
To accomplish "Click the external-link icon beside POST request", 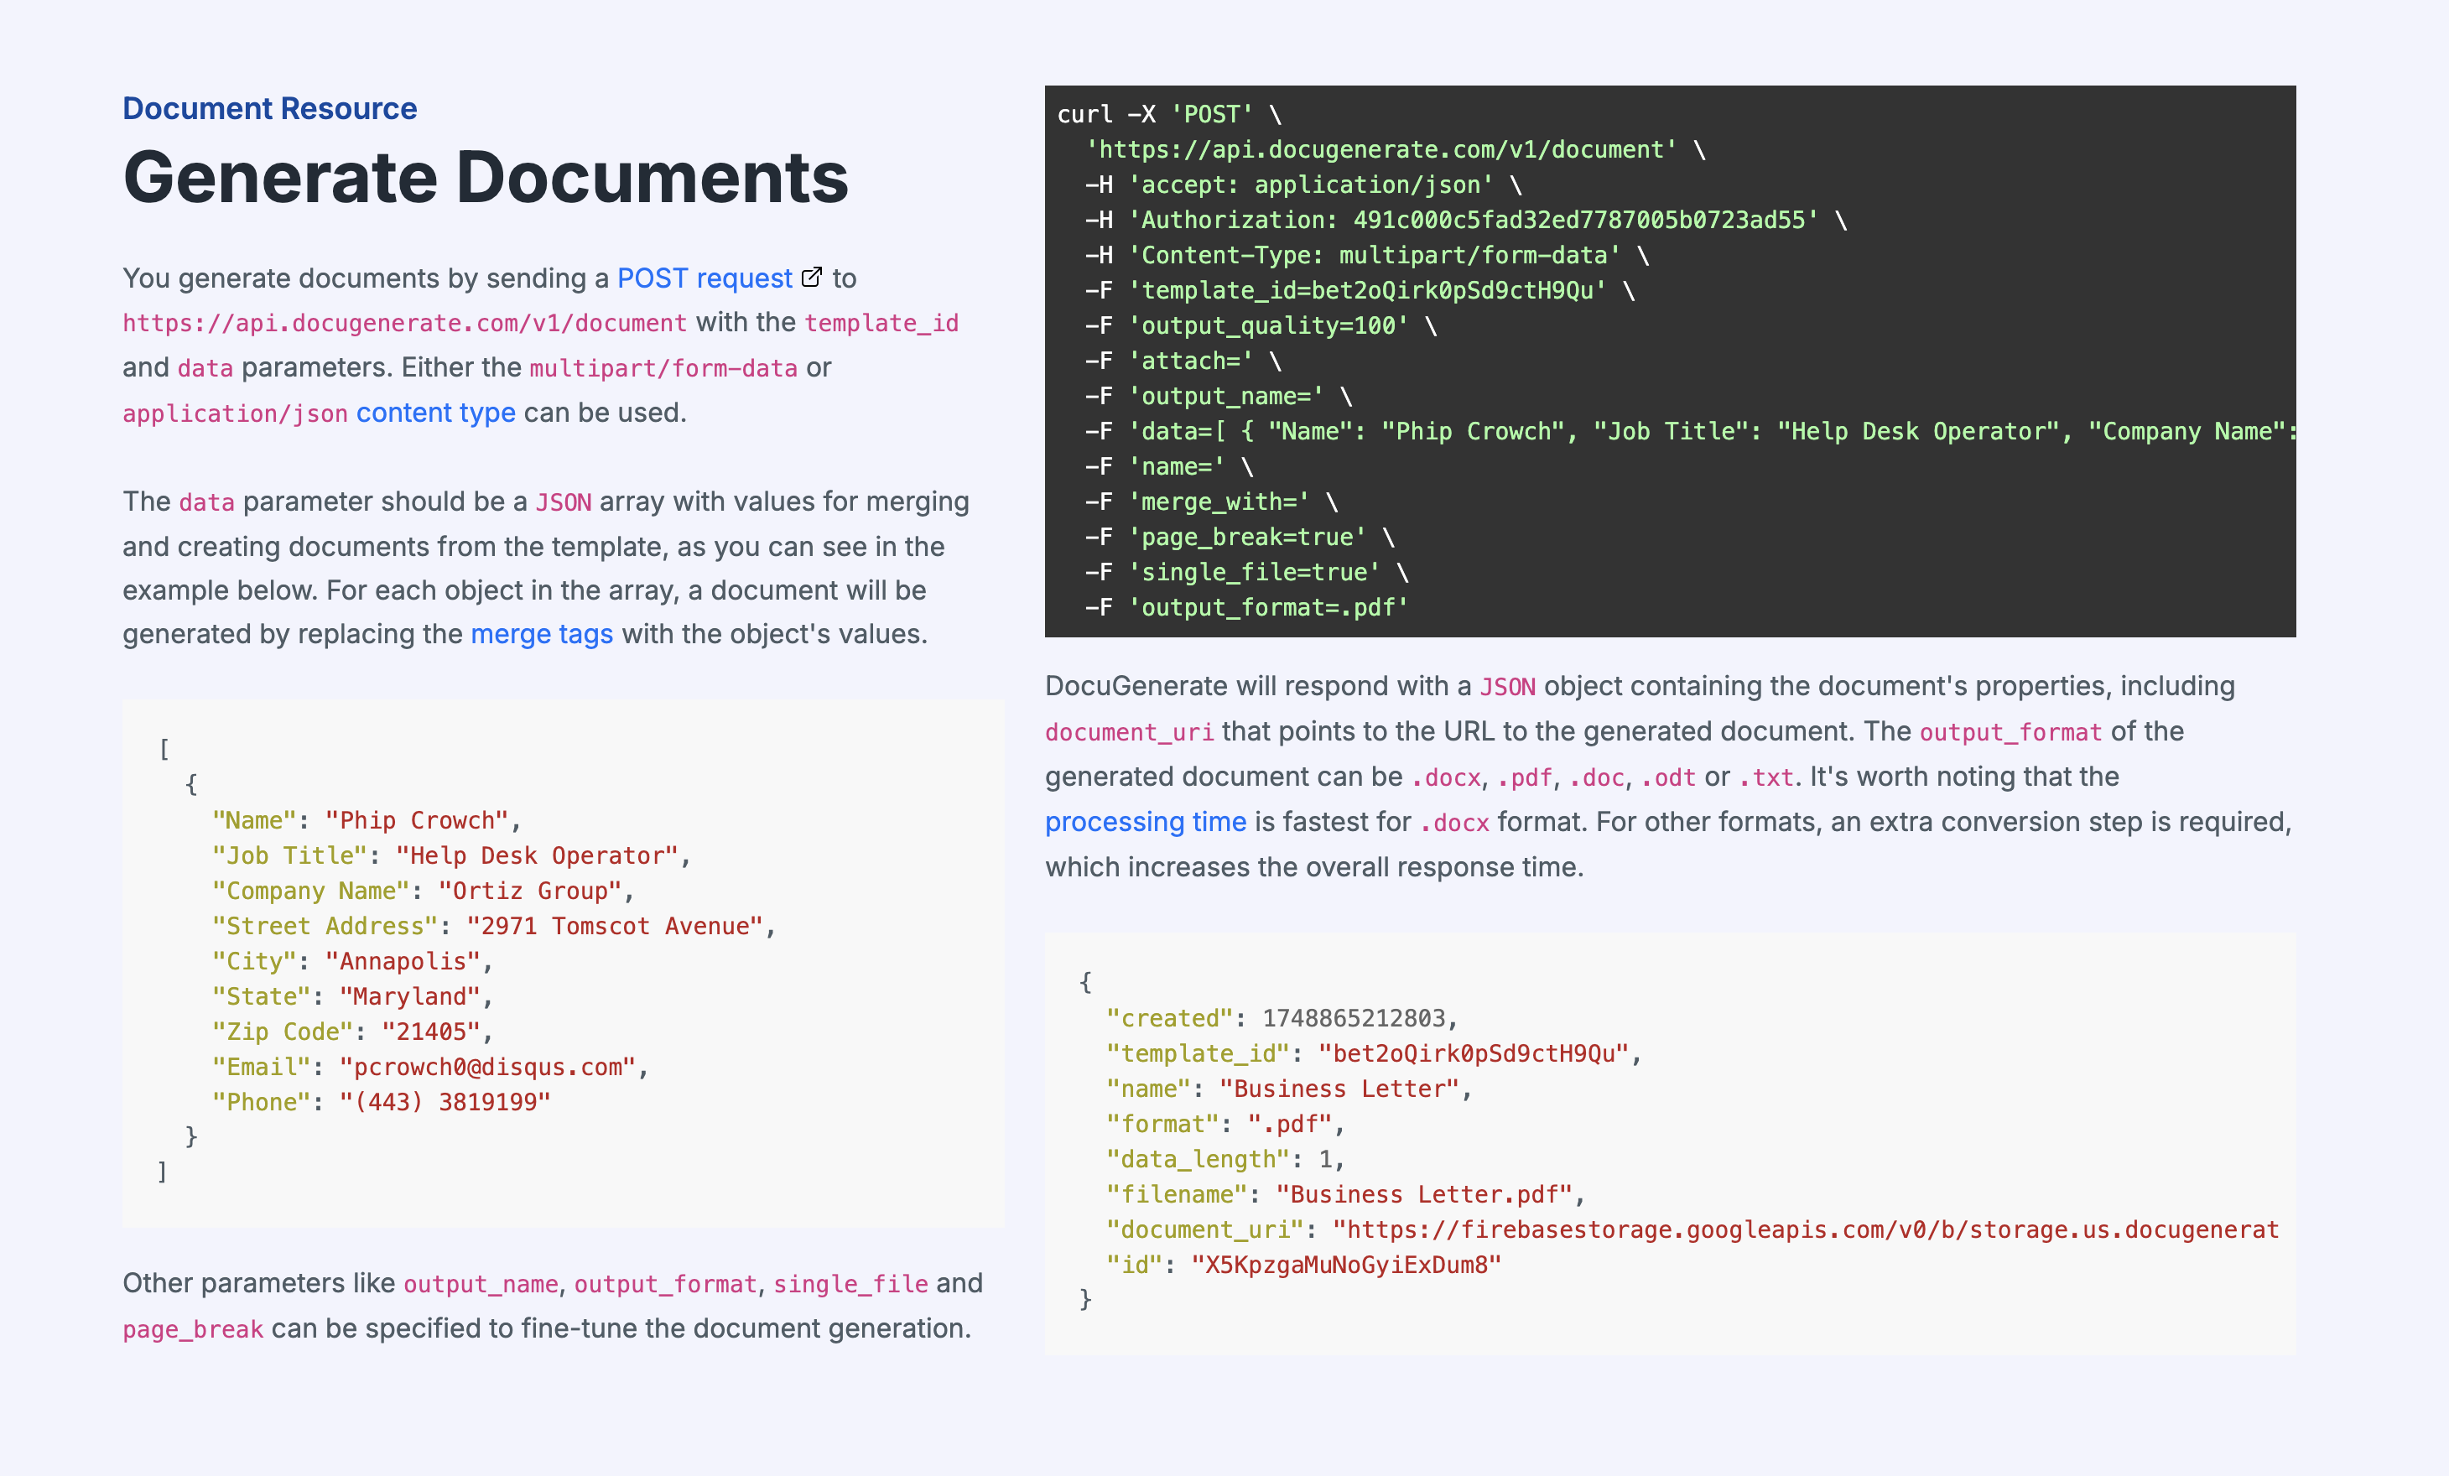I will [812, 276].
